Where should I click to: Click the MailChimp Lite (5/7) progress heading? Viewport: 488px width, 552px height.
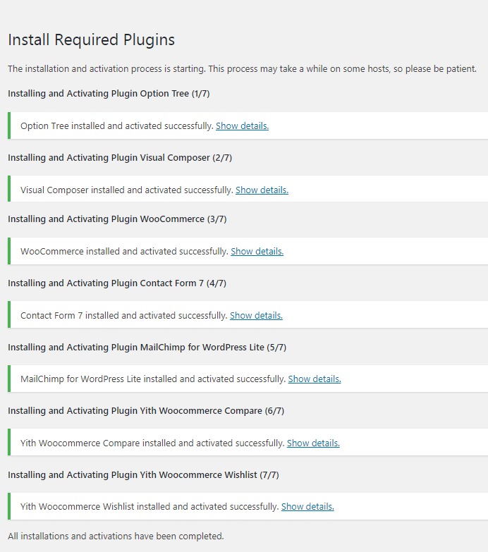click(x=147, y=348)
